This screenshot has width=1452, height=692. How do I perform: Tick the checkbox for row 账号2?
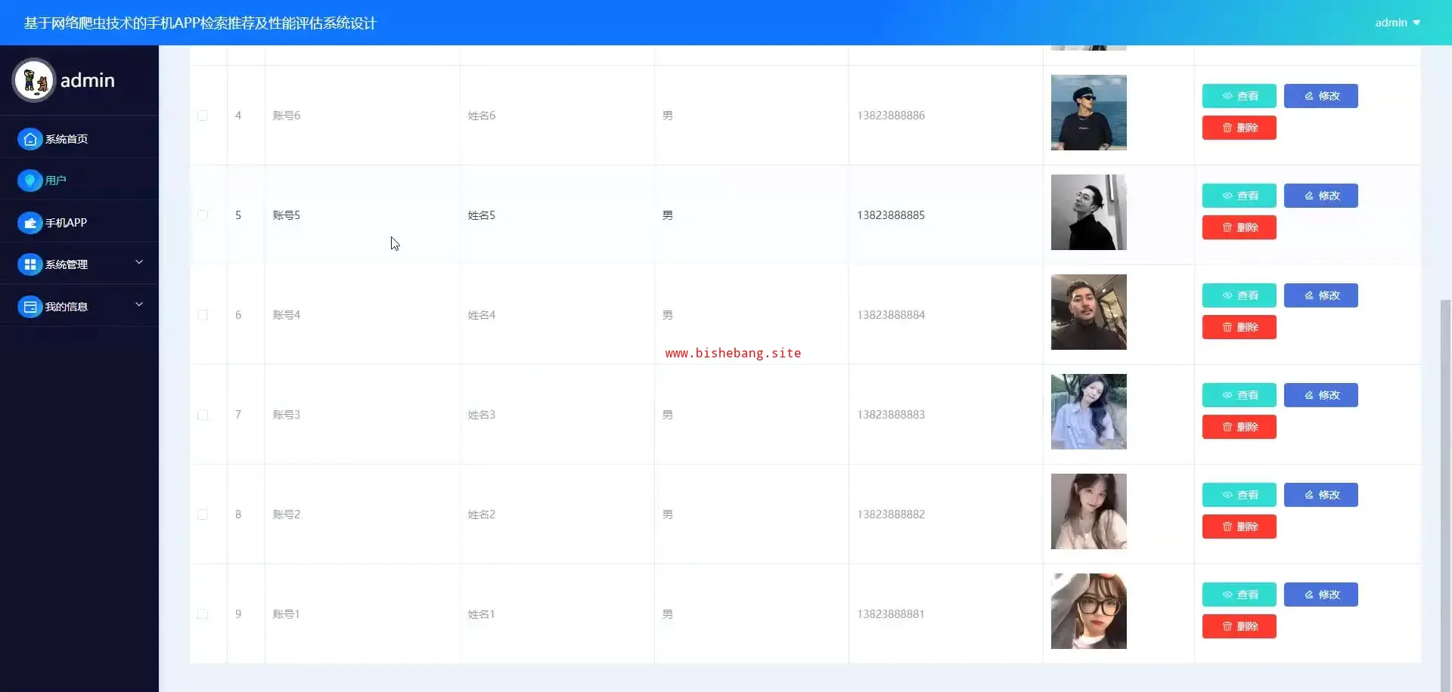coord(203,514)
